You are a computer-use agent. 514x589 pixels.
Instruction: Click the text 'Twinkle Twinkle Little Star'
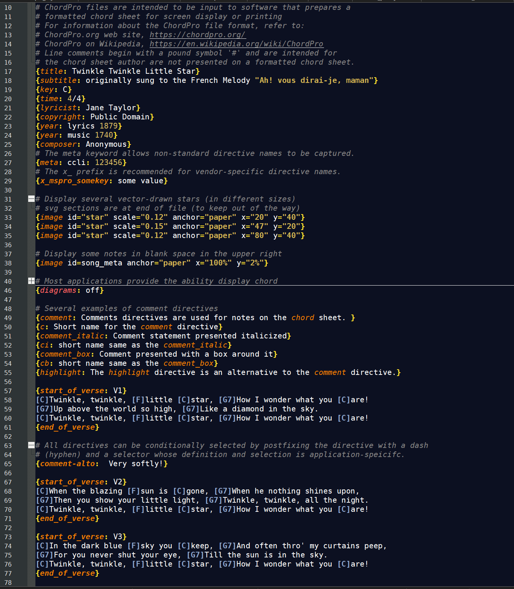click(x=134, y=71)
